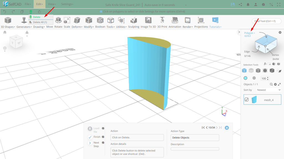The image size is (284, 159).
Task: Close the tutorial panel
Action: pyautogui.click(x=227, y=128)
